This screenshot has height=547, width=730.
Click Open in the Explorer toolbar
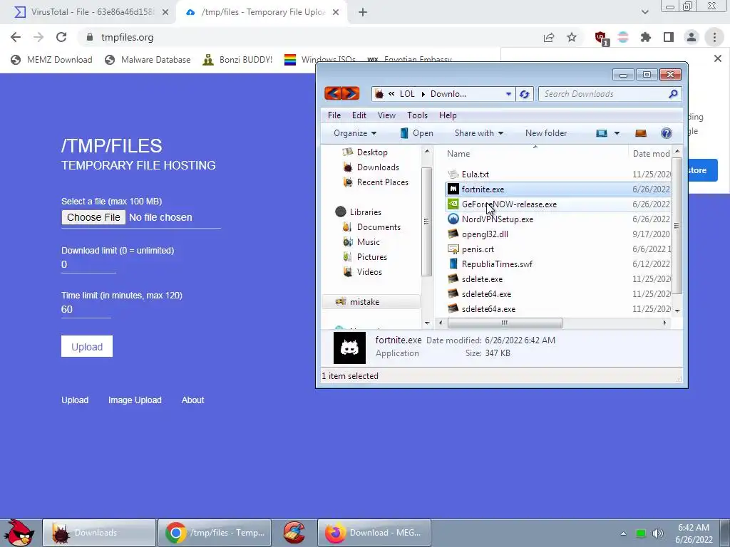[416, 133]
